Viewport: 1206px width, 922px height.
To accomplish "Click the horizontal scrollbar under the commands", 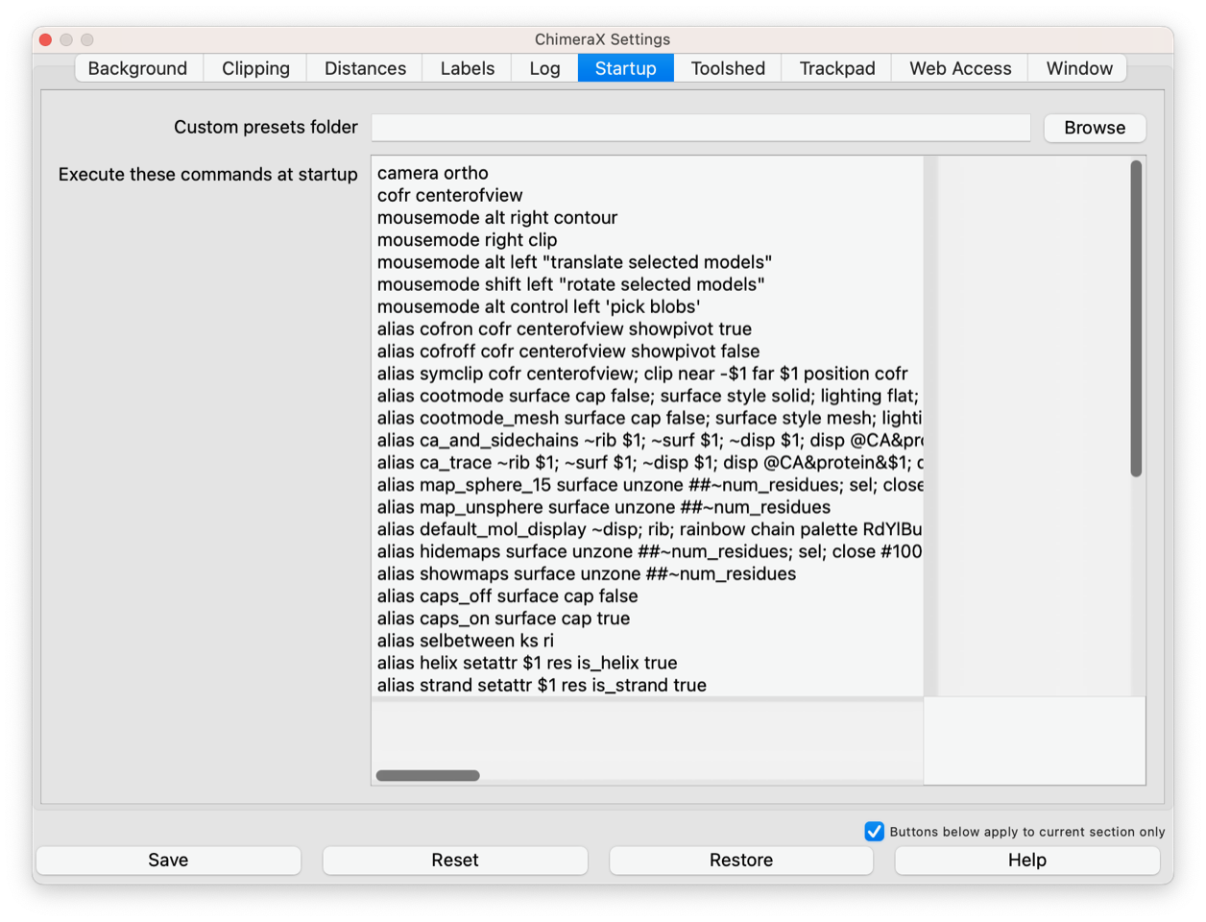I will tap(428, 776).
